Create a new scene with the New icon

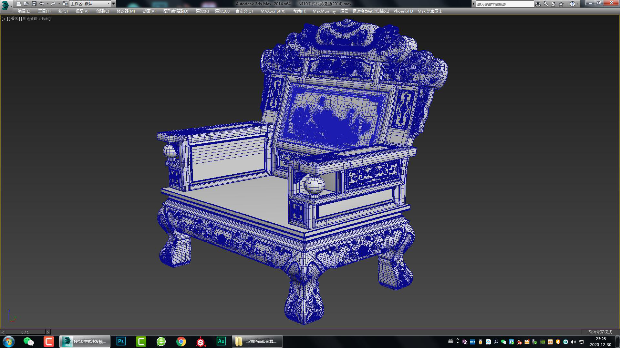[18, 4]
